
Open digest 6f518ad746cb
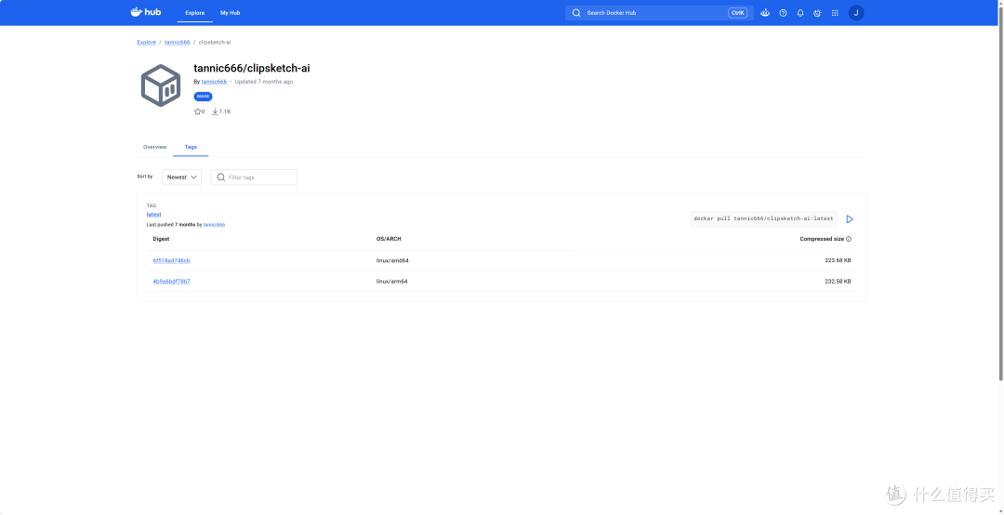click(x=171, y=260)
